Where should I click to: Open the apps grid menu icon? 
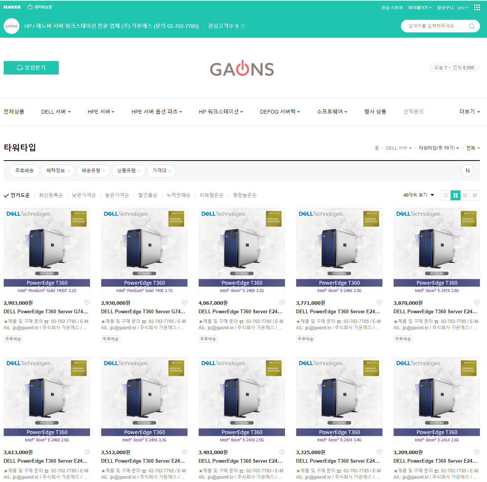pos(477,7)
